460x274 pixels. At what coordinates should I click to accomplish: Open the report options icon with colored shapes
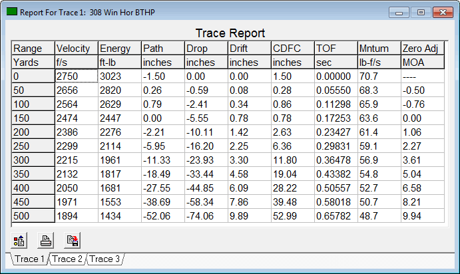pos(19,240)
